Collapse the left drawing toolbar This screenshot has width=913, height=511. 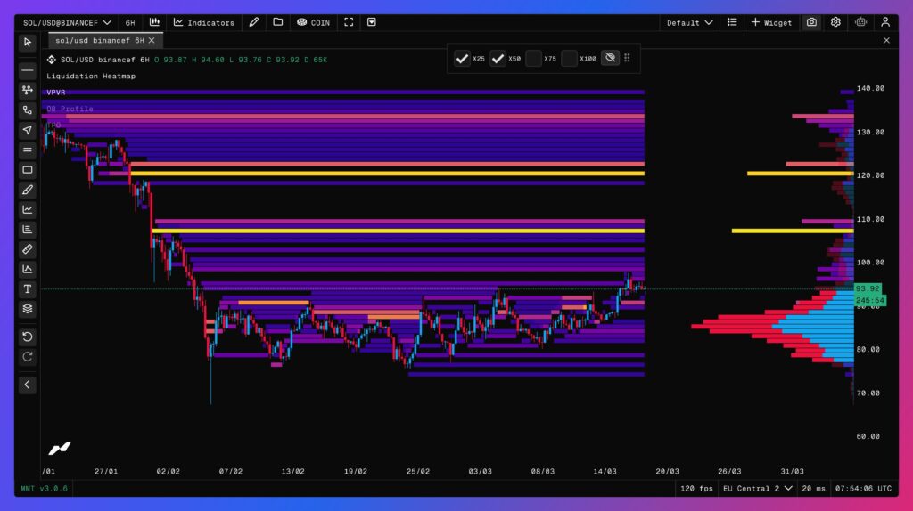28,385
